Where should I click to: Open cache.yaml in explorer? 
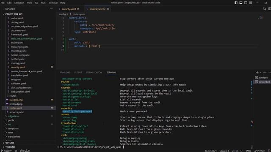(x=17, y=18)
